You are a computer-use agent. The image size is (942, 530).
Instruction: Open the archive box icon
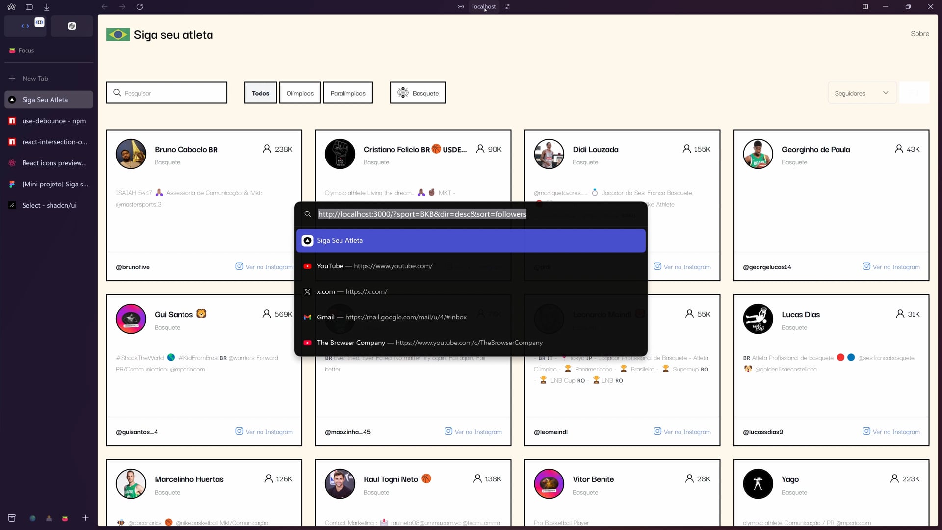tap(12, 518)
